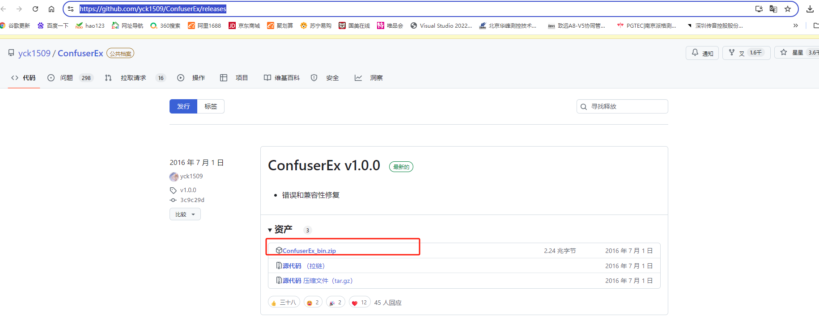Open 百度一下 bookmark

click(53, 25)
